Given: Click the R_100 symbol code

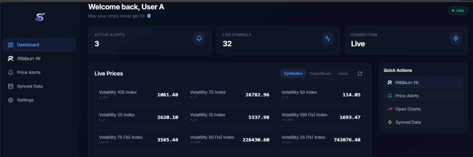Looking at the screenshot, I should [x=103, y=97].
